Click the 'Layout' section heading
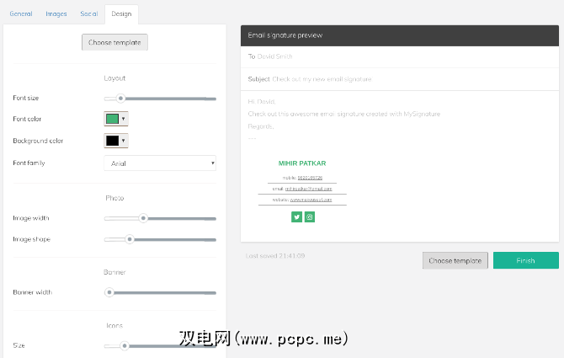The height and width of the screenshot is (358, 564). (x=114, y=78)
